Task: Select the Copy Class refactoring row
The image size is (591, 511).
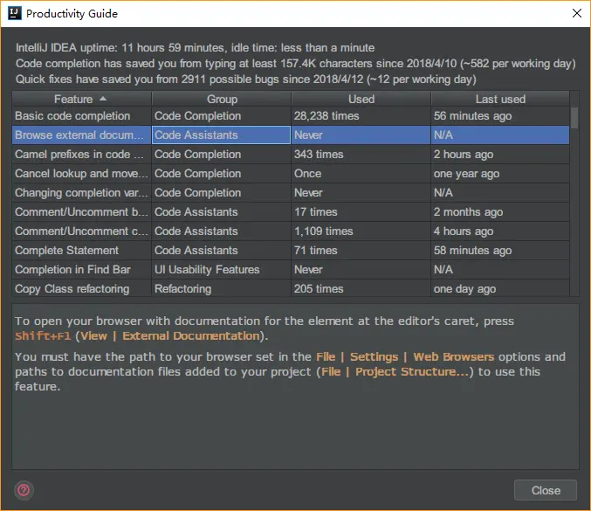Action: pos(291,289)
